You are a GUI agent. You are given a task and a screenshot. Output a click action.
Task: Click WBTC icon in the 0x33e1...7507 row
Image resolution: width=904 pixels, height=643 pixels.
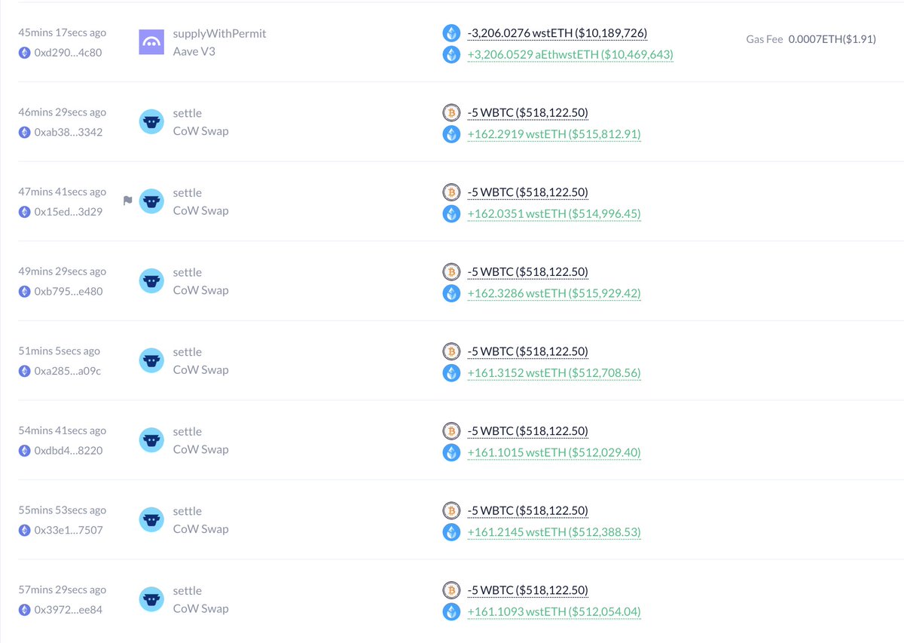point(451,510)
